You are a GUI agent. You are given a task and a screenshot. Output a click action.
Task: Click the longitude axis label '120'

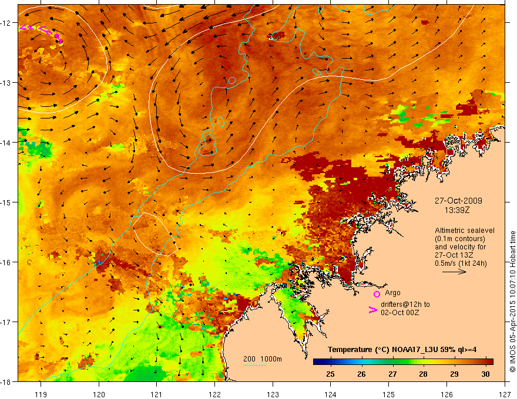click(99, 394)
